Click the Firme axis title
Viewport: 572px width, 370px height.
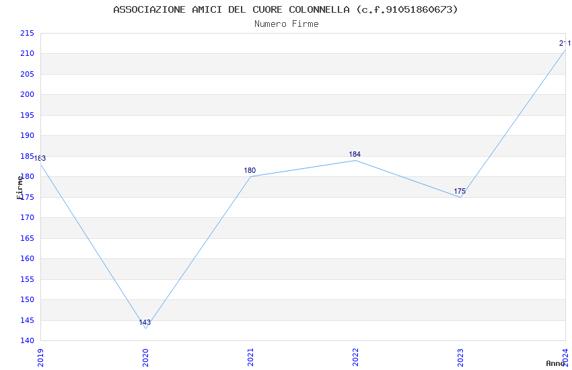click(20, 188)
